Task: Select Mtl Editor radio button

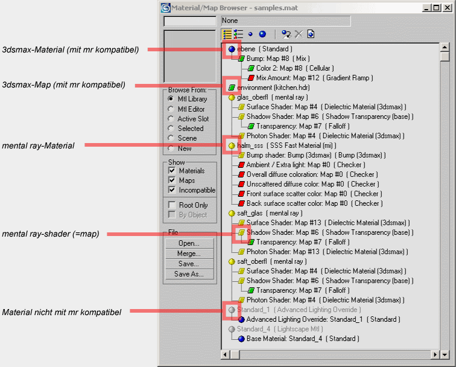Action: tap(171, 109)
